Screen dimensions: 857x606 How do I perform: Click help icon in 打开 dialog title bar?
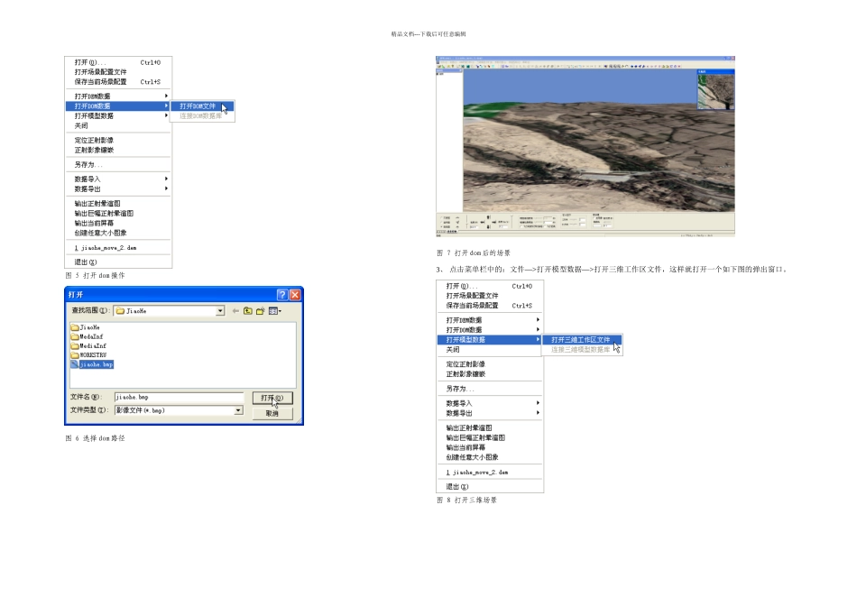(282, 295)
